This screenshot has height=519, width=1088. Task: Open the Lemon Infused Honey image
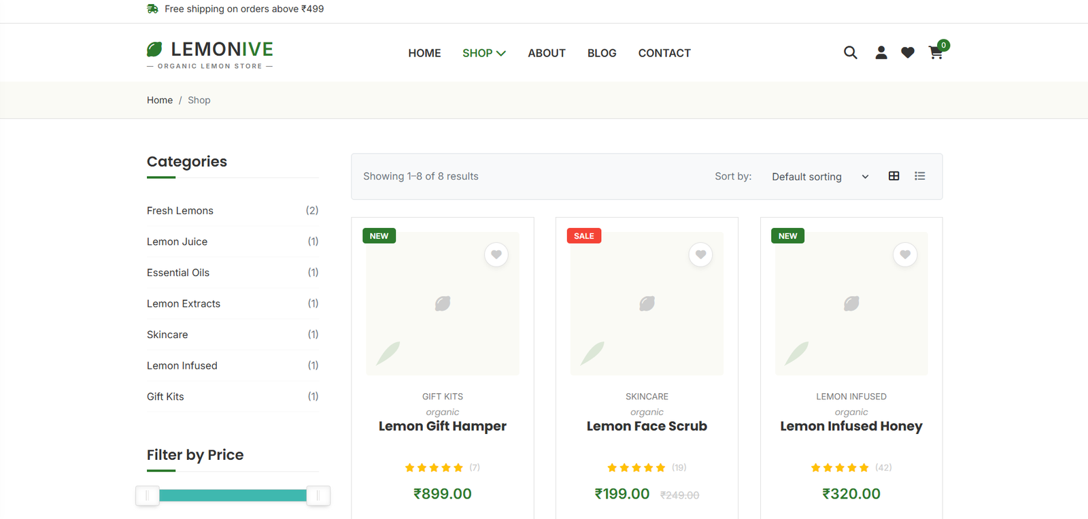[x=851, y=303]
